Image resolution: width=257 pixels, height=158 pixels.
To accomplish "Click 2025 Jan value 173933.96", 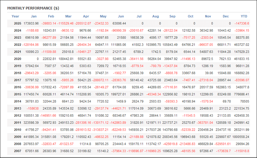I will tap(31, 23).
